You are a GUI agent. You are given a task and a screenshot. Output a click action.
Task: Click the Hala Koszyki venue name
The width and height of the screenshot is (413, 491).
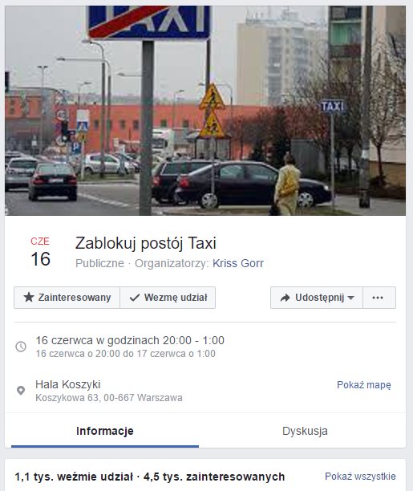click(68, 384)
